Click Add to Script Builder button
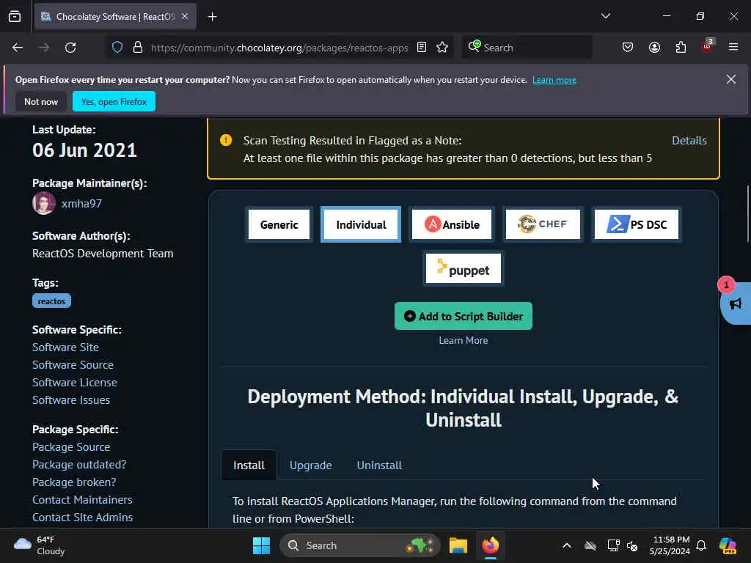 coord(464,317)
